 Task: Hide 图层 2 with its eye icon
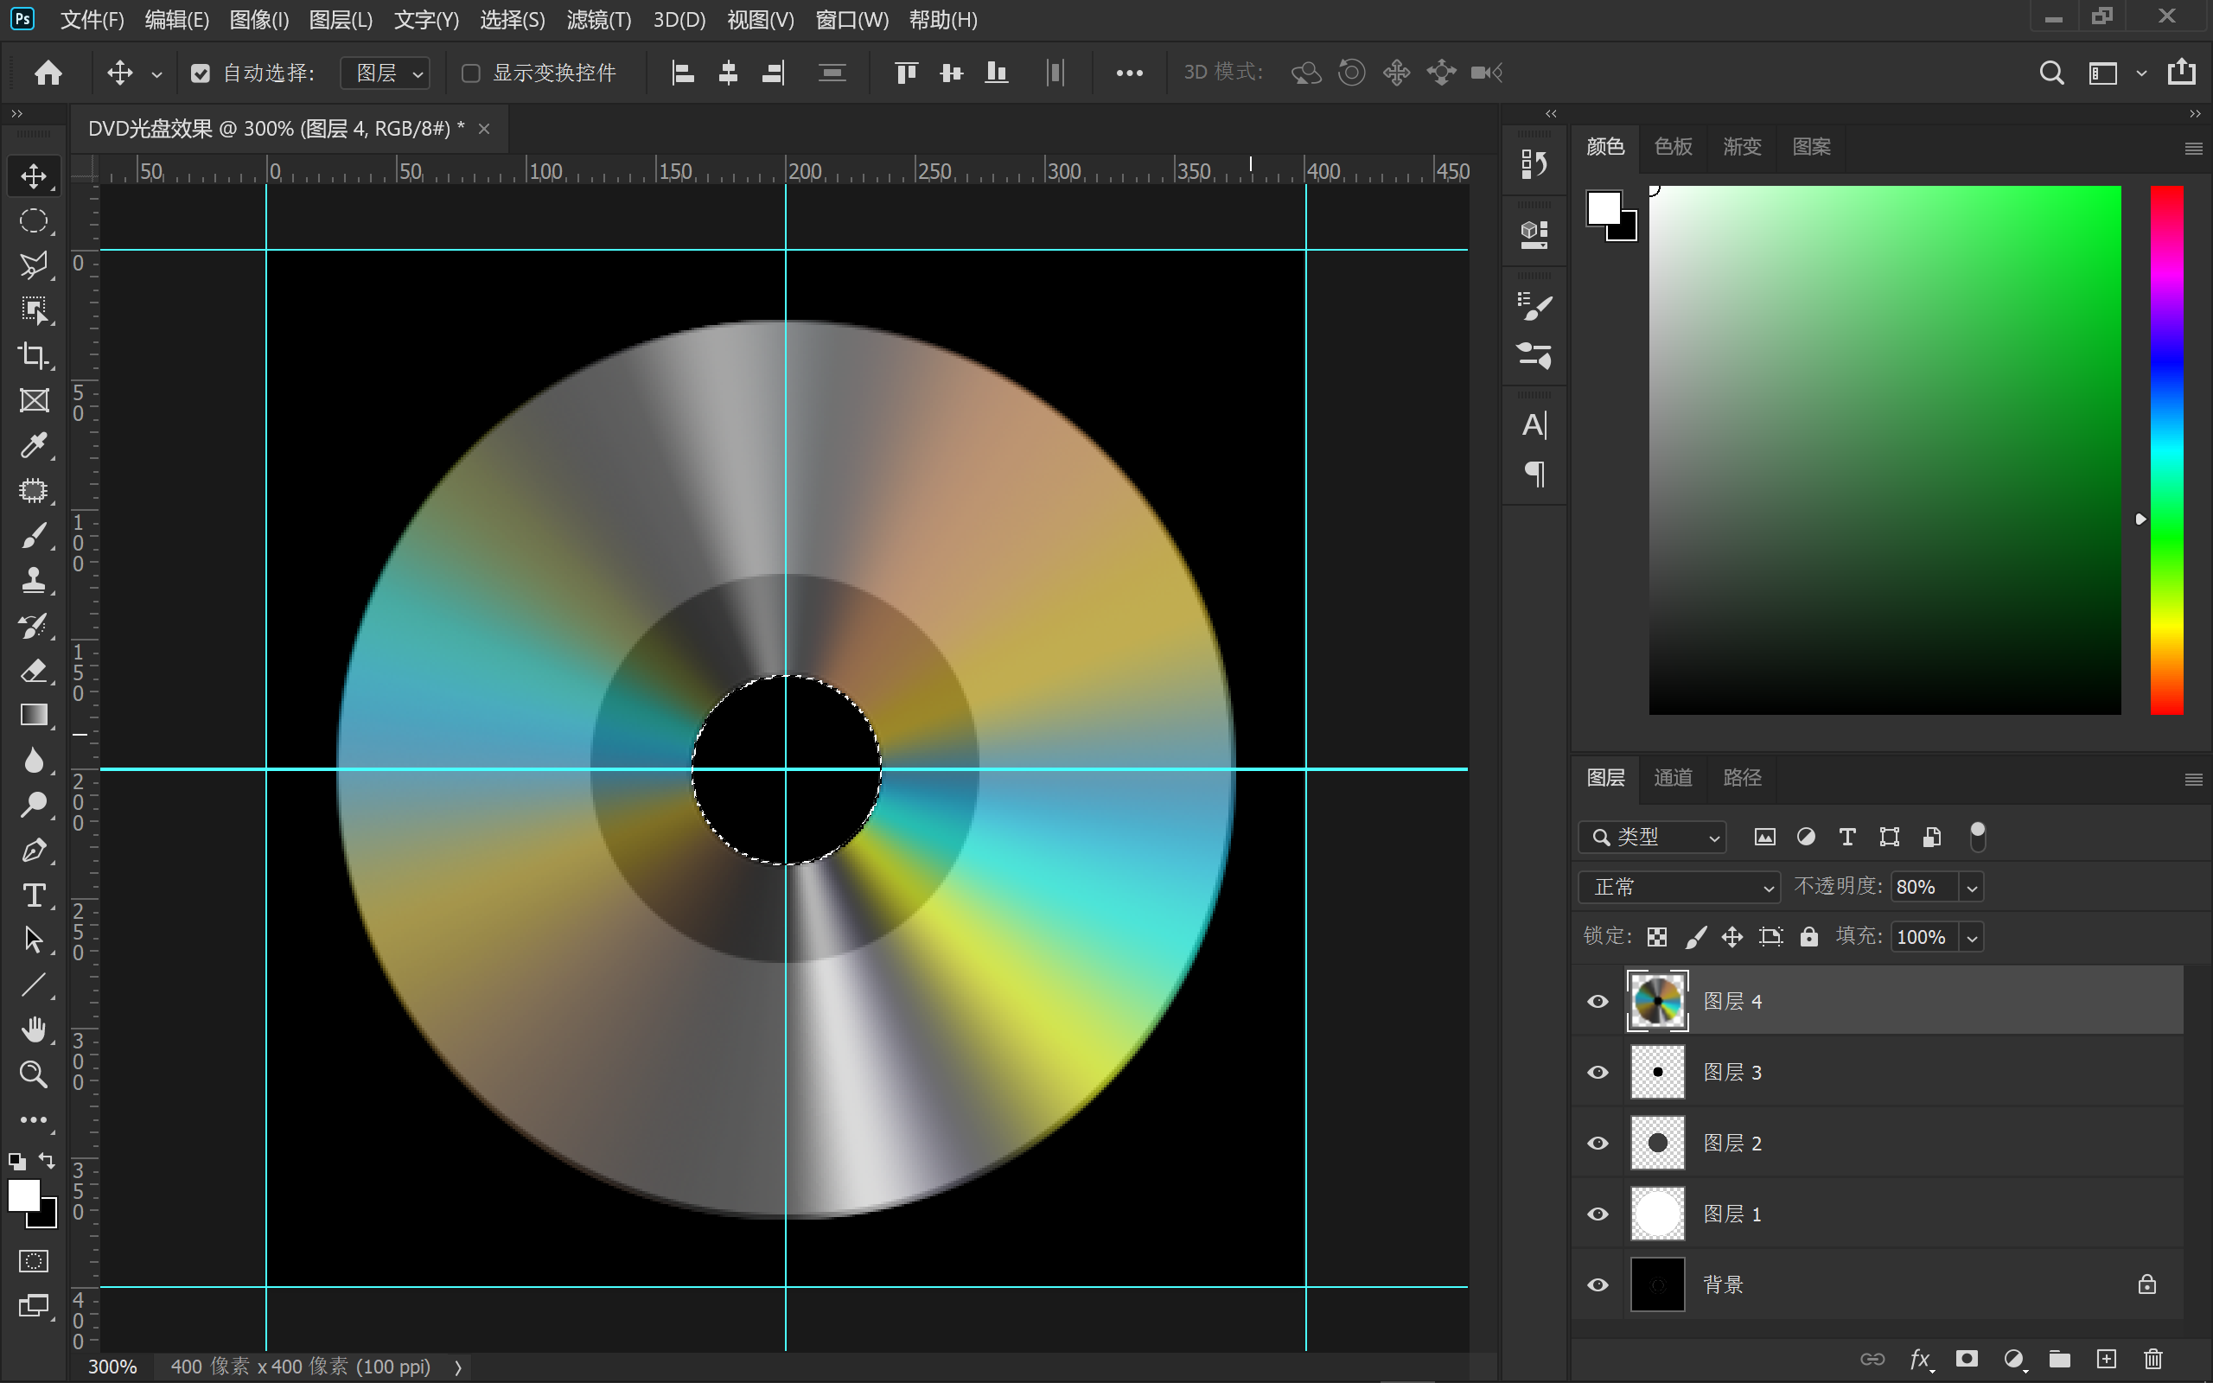(1598, 1144)
